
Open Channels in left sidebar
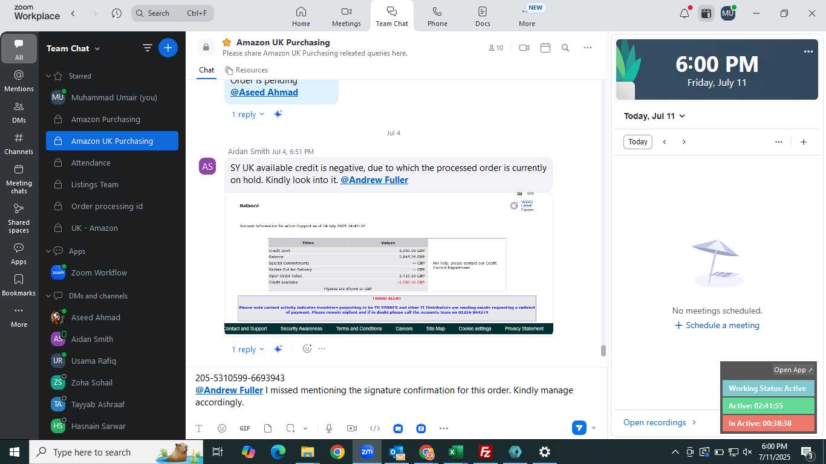[19, 144]
